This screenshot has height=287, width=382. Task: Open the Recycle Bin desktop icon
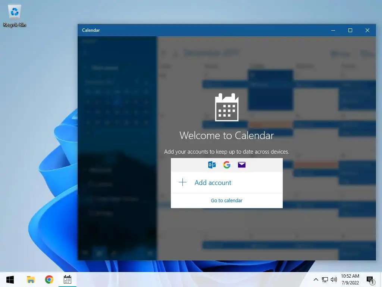pos(15,16)
